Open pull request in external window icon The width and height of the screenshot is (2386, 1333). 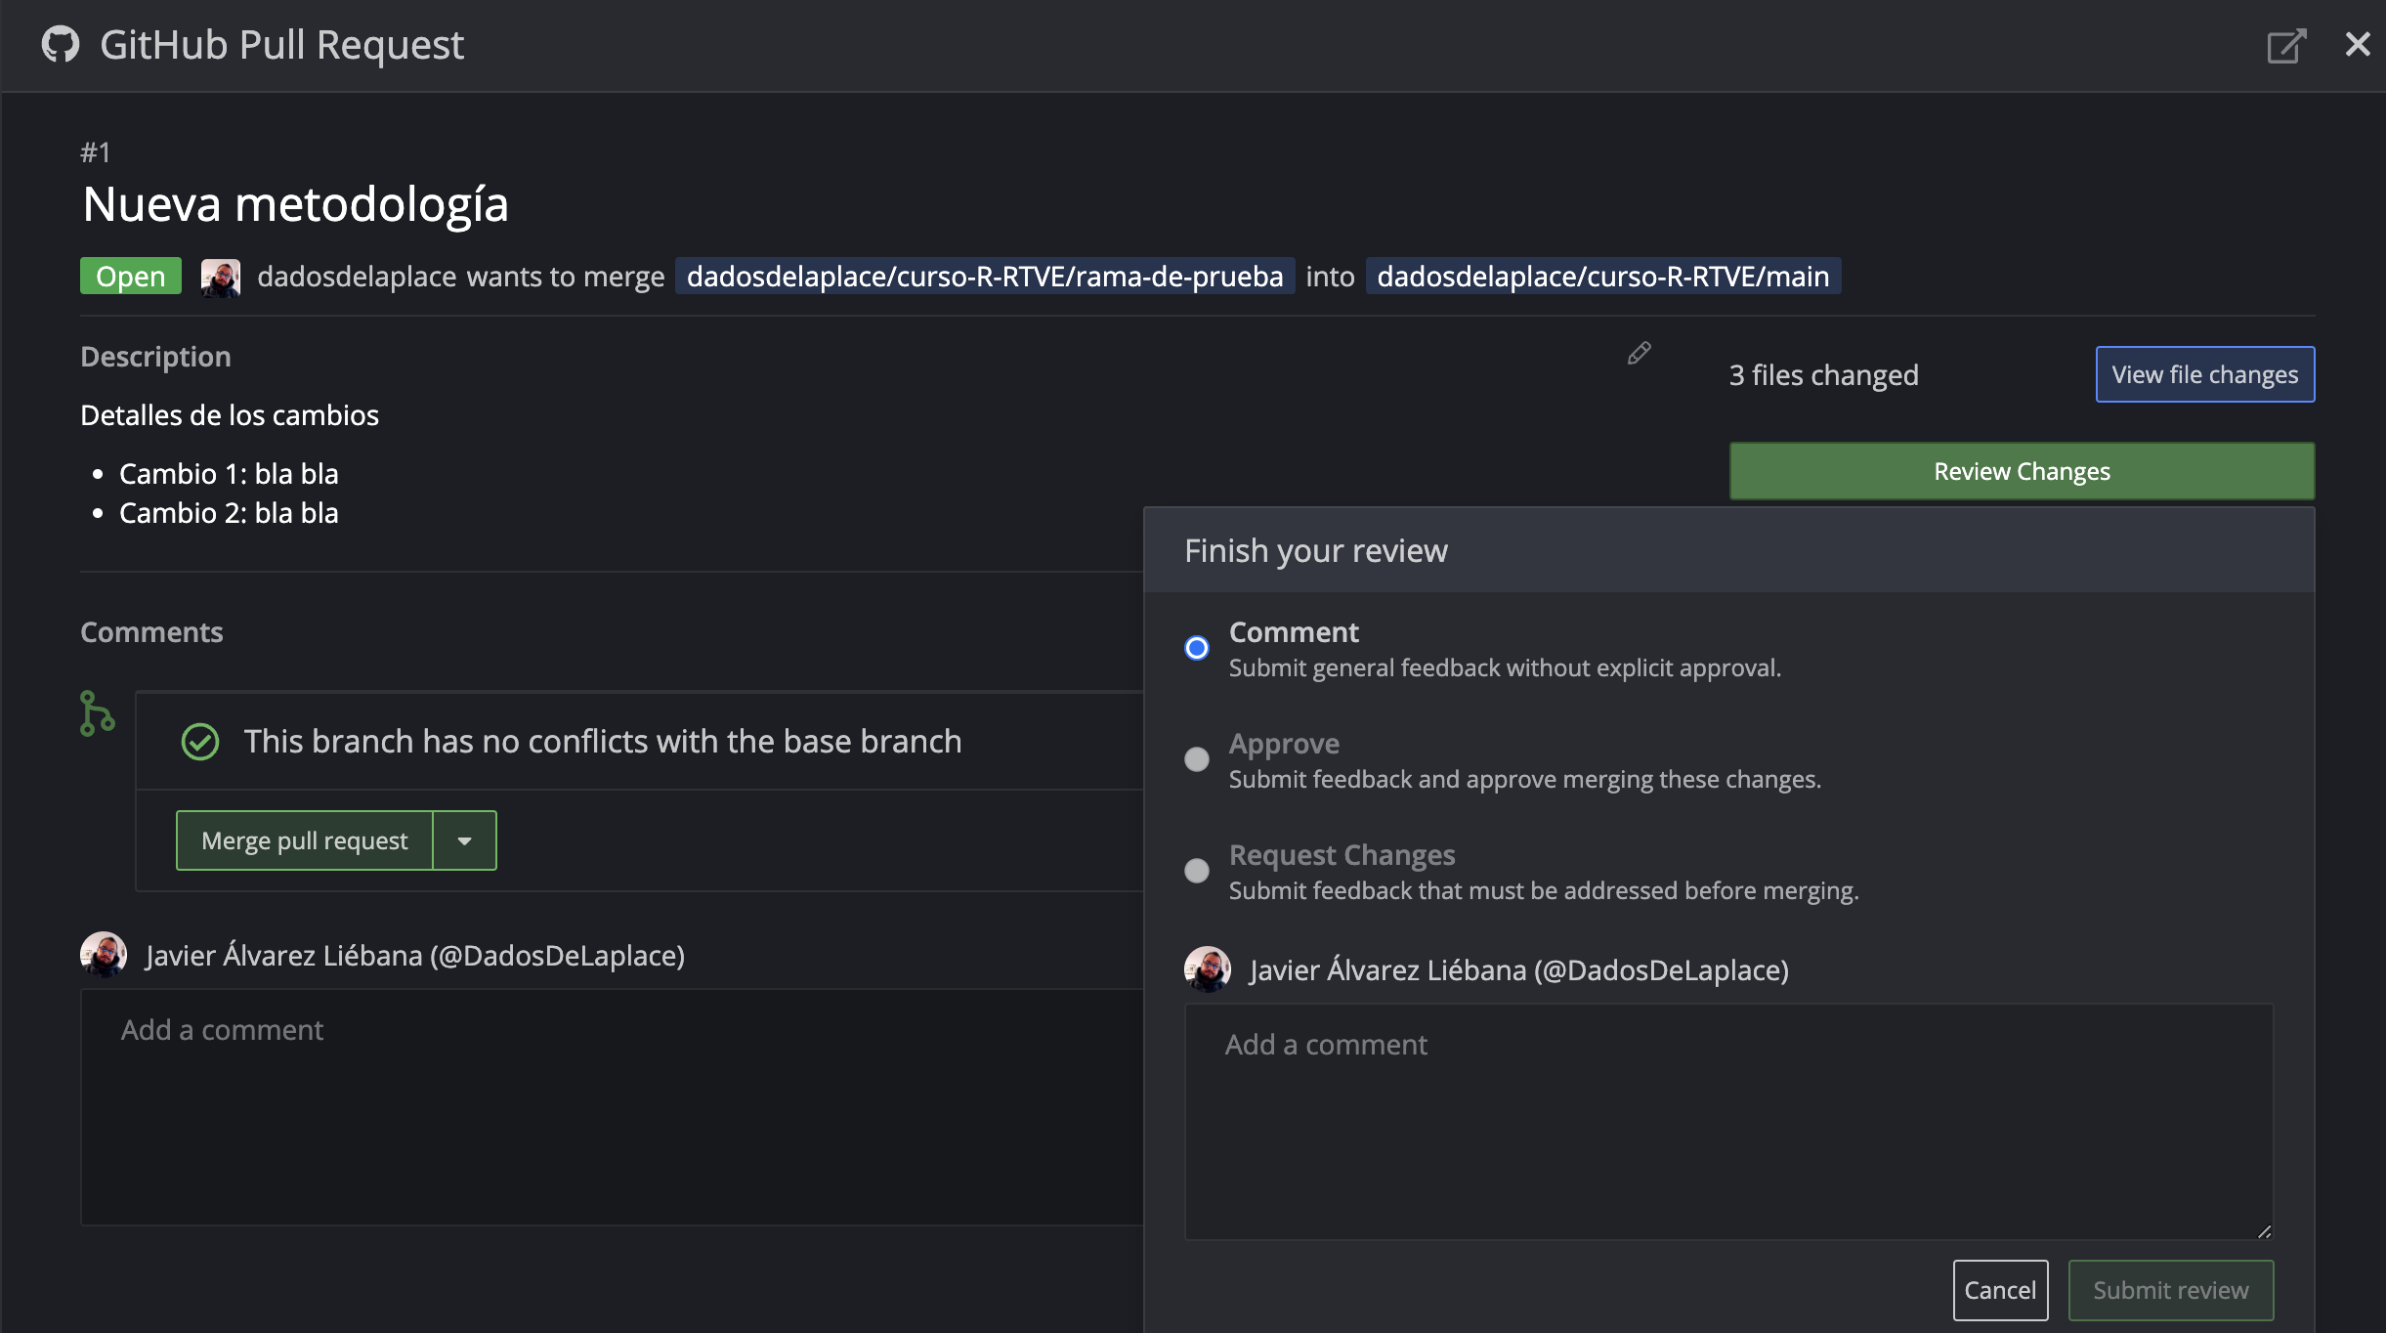coord(2285,45)
